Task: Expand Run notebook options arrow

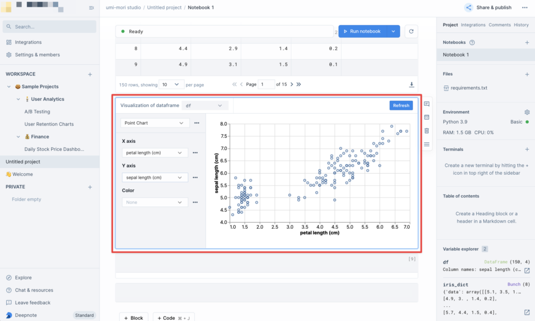Action: click(x=393, y=31)
